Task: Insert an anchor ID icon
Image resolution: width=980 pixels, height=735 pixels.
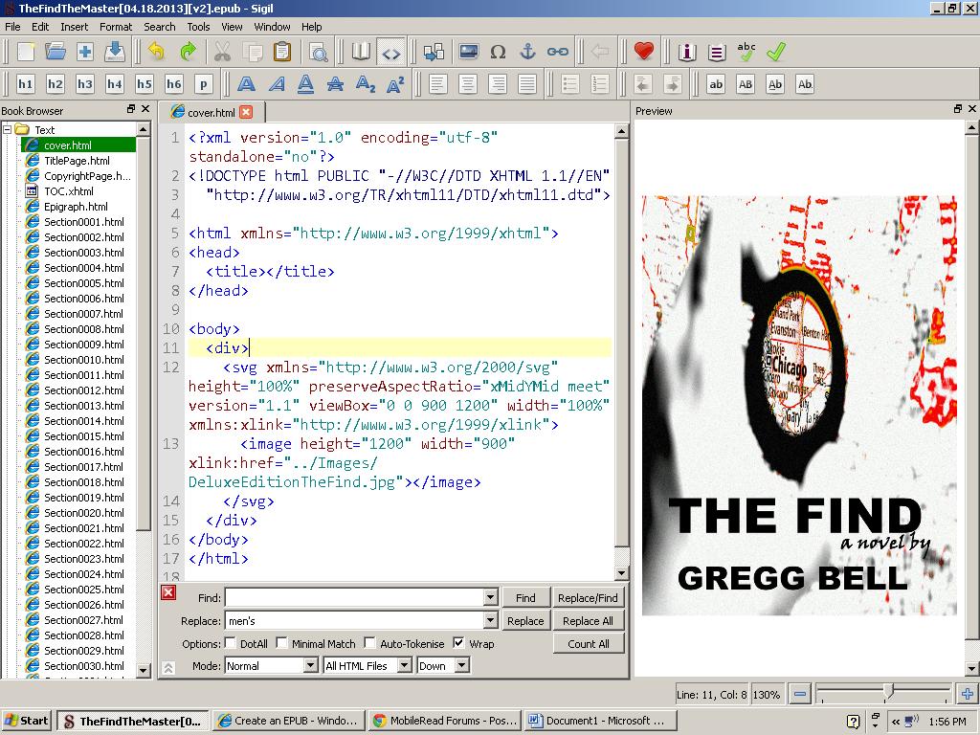Action: pyautogui.click(x=528, y=52)
